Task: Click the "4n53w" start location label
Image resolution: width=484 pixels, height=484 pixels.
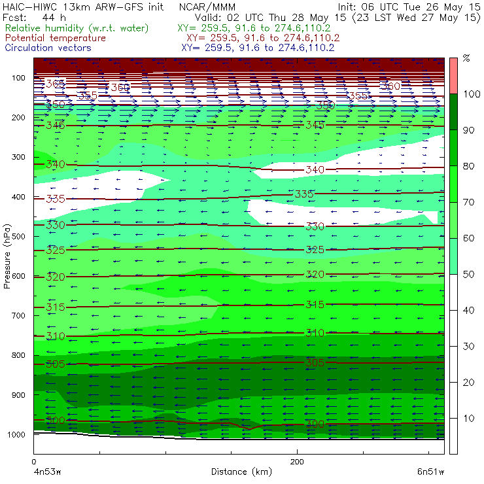Action: 48,472
